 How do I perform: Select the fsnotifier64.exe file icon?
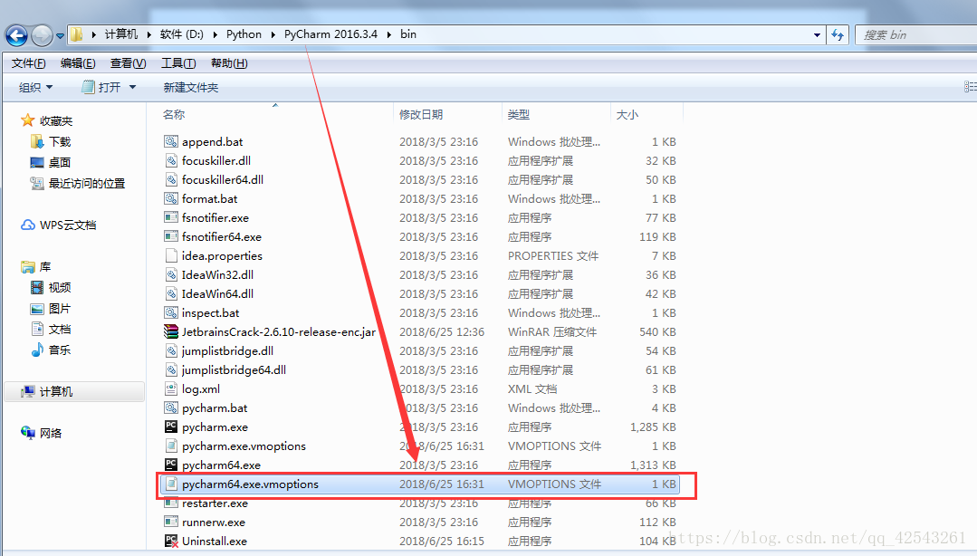(x=171, y=236)
